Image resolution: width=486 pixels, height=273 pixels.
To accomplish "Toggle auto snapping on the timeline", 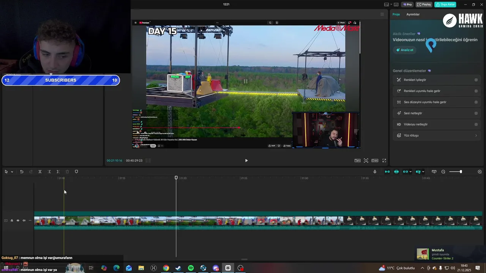I will (396, 172).
